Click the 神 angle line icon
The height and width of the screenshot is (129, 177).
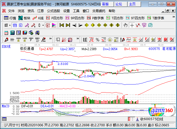pyautogui.click(x=160, y=40)
